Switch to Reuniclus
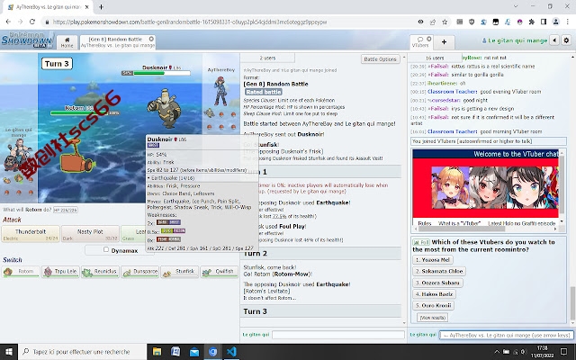The image size is (576, 360). pos(100,272)
